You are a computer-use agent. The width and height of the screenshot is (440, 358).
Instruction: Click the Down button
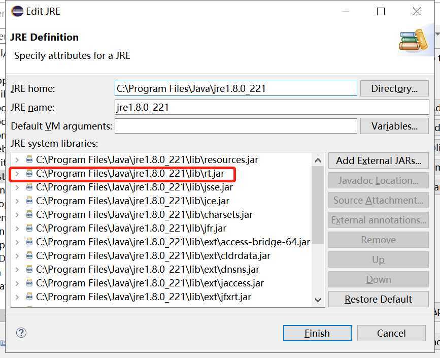379,279
